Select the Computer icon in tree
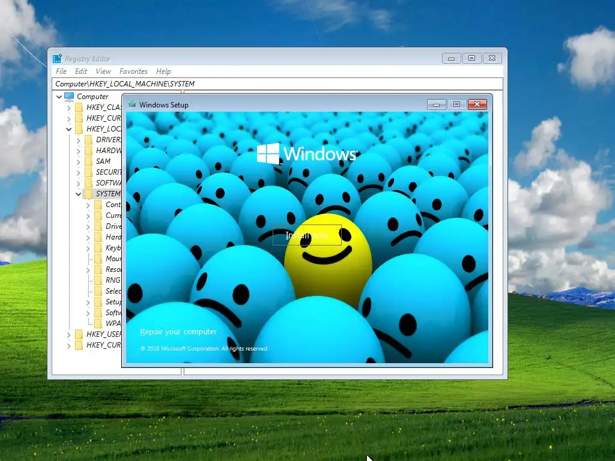615x461 pixels. coord(69,97)
